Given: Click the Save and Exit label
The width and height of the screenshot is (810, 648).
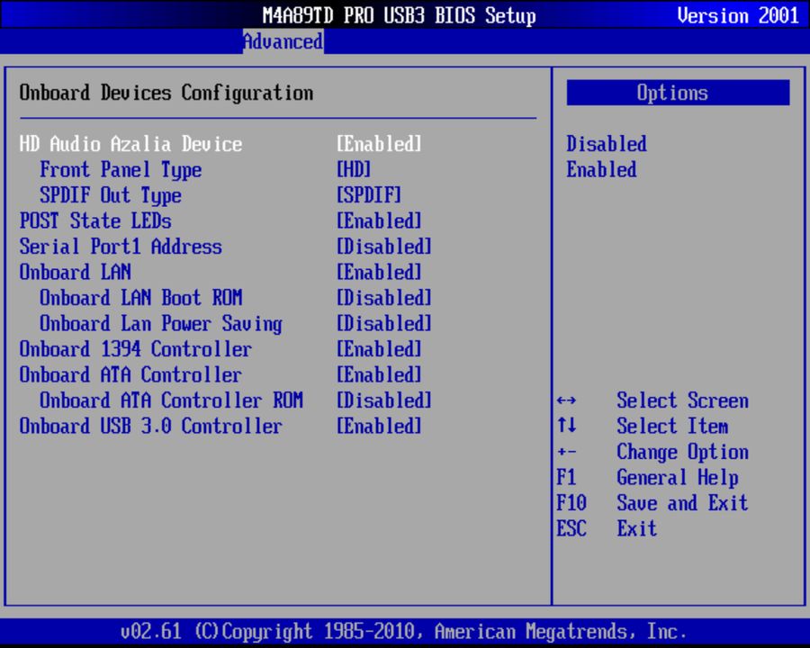Looking at the screenshot, I should (x=682, y=503).
